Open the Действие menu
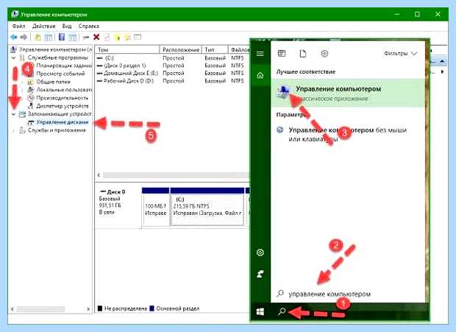 pyautogui.click(x=43, y=26)
